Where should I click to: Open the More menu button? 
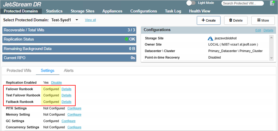(x=263, y=20)
